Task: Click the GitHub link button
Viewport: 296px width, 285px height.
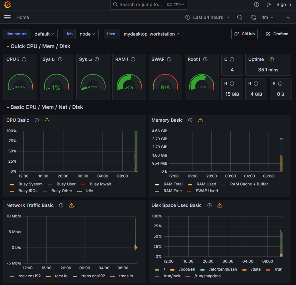Action: [x=244, y=34]
